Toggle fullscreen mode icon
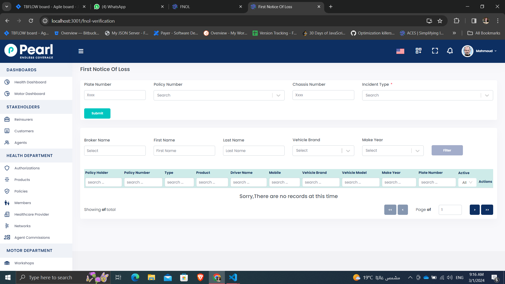Image resolution: width=505 pixels, height=284 pixels. coord(435,51)
